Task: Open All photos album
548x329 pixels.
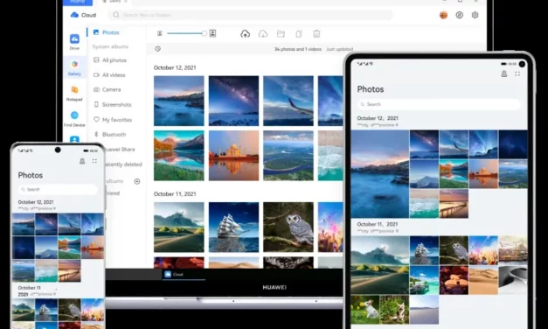Action: (x=110, y=60)
